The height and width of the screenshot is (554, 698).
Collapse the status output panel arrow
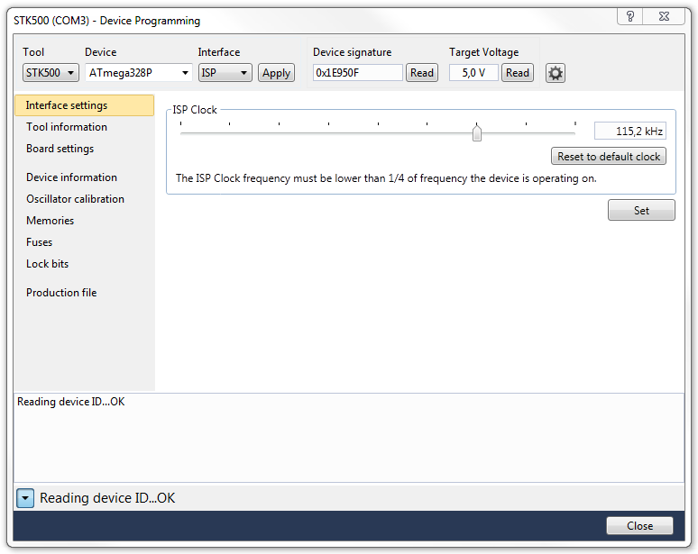click(x=25, y=498)
